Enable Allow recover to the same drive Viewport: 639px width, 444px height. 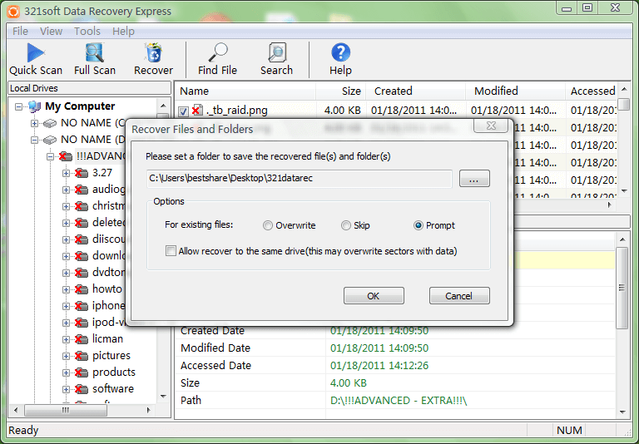171,250
